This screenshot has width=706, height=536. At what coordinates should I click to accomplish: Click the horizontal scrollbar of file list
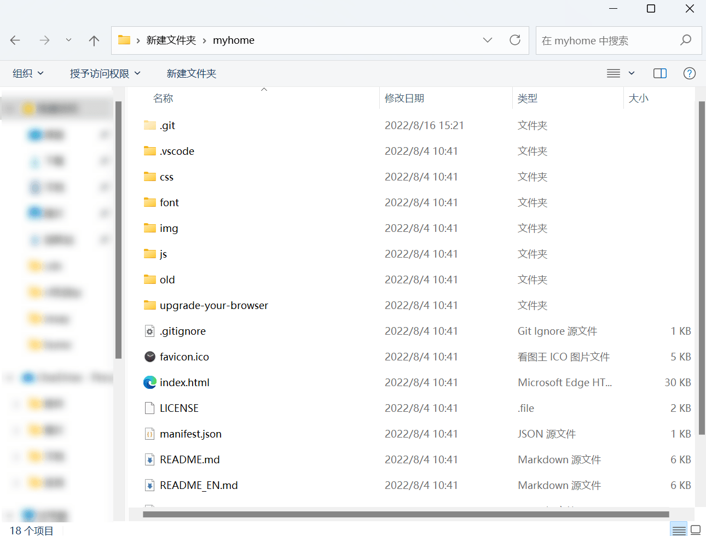pyautogui.click(x=405, y=514)
